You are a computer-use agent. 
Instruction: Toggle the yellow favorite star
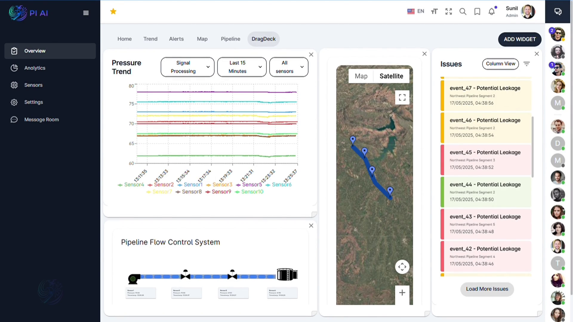(113, 11)
